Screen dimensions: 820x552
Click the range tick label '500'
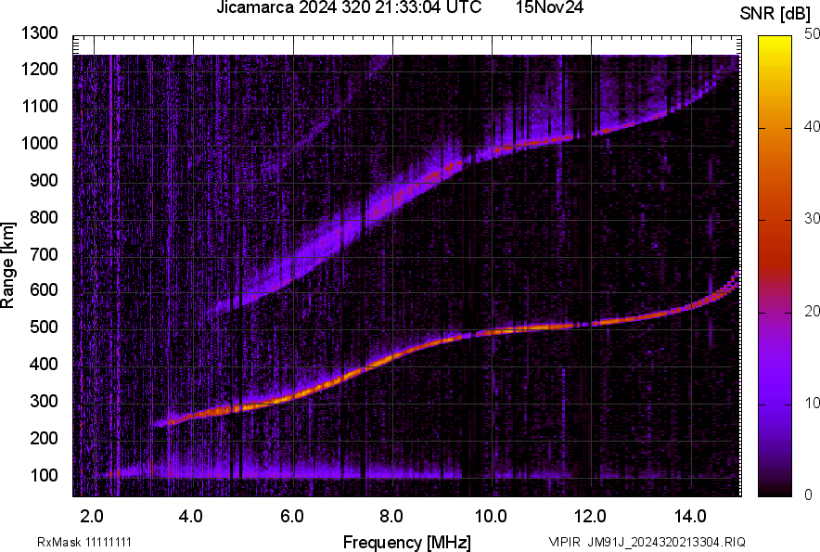coord(44,327)
